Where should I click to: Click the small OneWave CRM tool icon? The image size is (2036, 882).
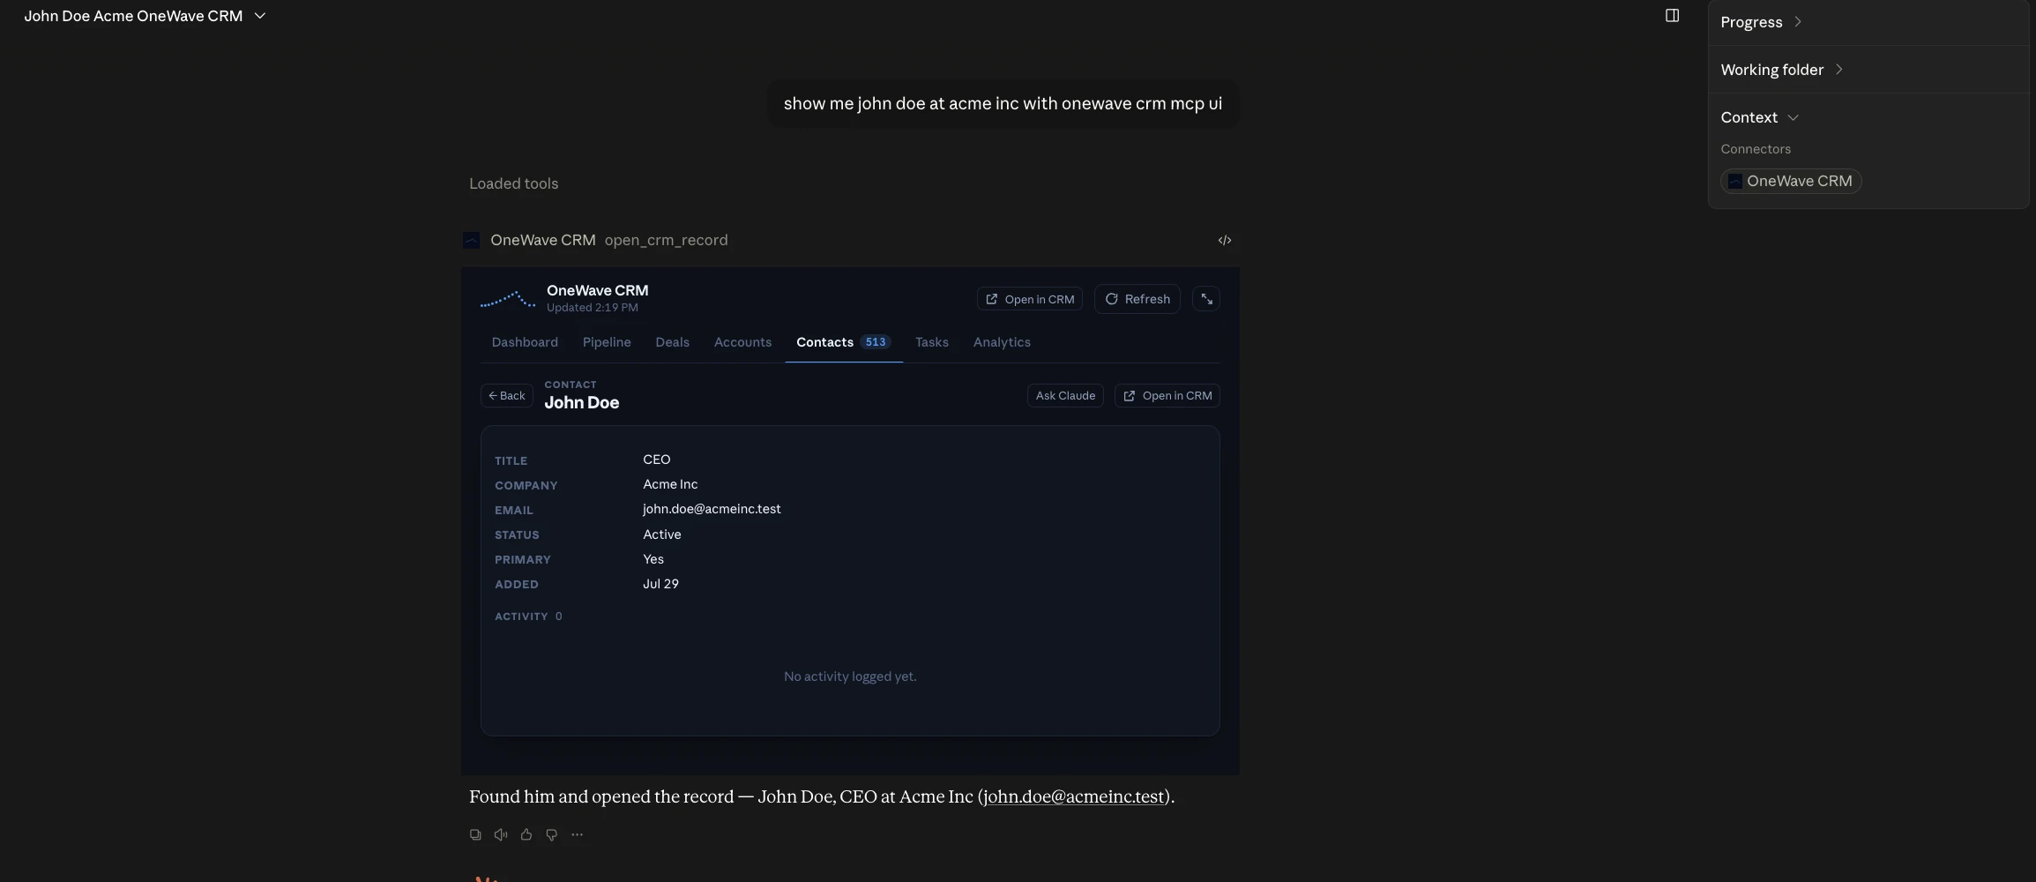point(472,240)
